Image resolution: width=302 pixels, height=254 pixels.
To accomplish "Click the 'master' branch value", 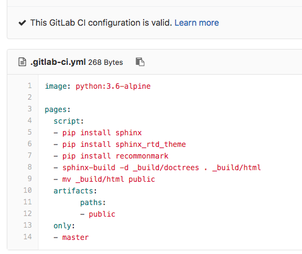I will [75, 237].
